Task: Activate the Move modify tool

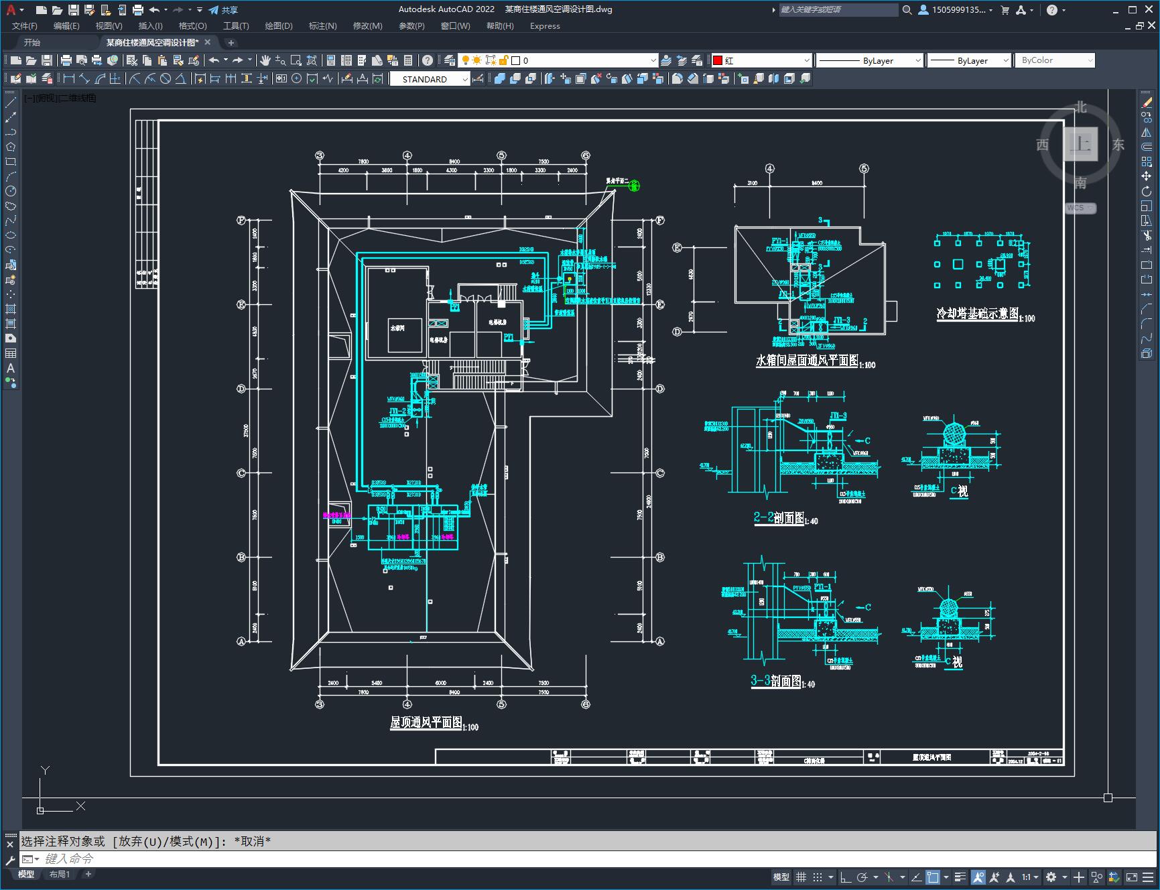Action: (x=1147, y=176)
